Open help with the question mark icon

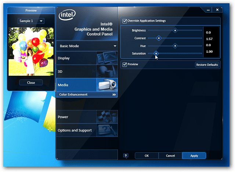126,156
